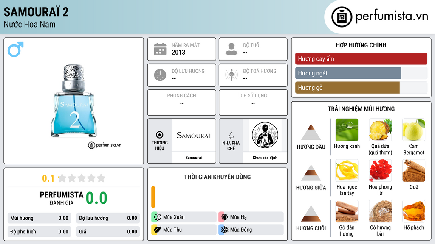Click the Hương đầu pyramid icon
Screen dimensions: 435x244
coord(311,132)
